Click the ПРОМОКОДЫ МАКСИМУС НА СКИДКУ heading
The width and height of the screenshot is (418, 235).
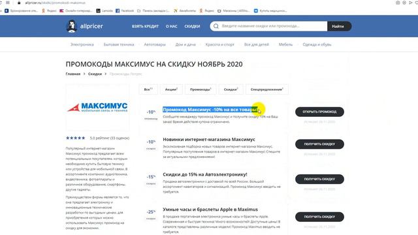154,64
